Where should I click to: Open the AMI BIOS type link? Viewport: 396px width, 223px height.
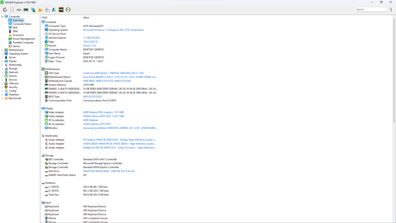(x=92, y=96)
